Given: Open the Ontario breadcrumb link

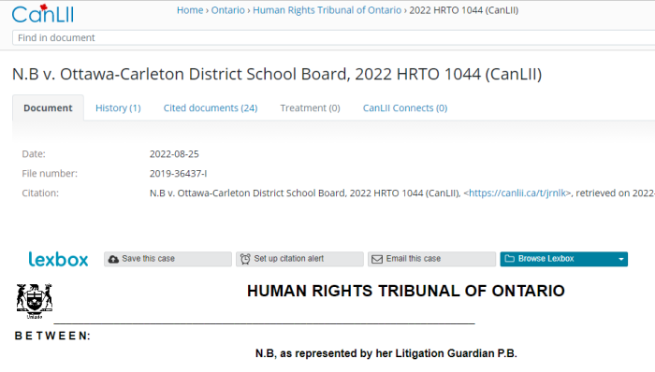Looking at the screenshot, I should 228,10.
